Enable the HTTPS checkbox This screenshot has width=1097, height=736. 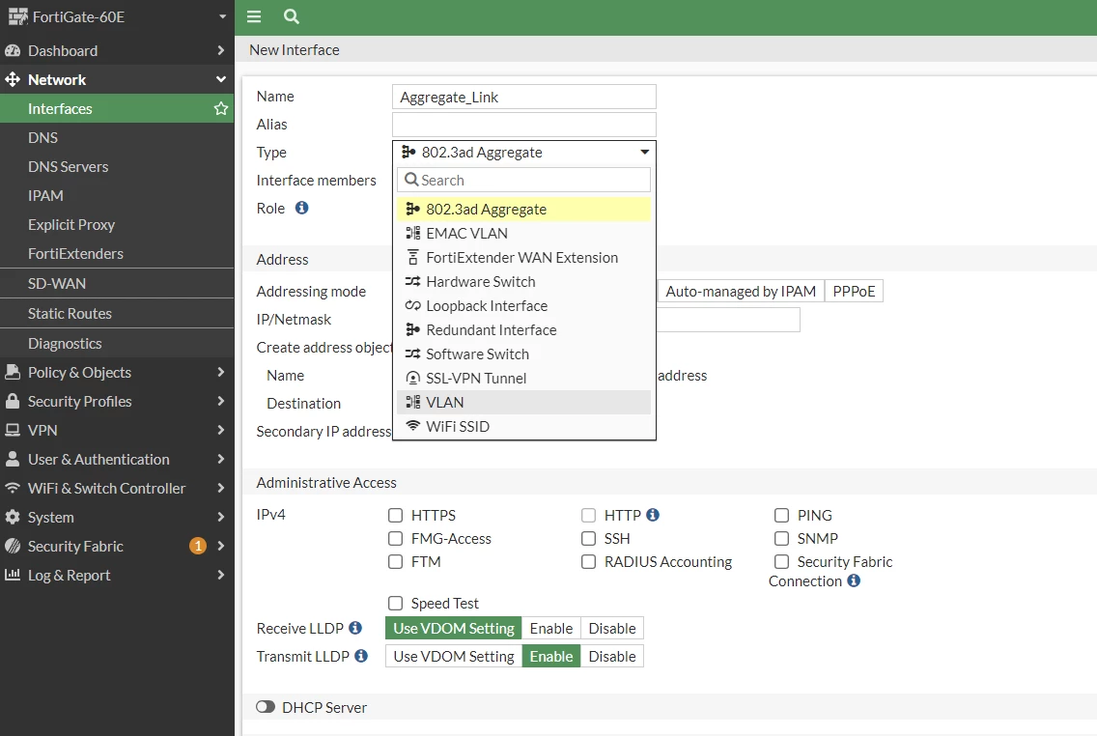click(395, 516)
